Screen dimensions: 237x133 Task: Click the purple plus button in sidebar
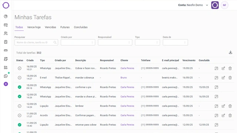tap(6, 84)
